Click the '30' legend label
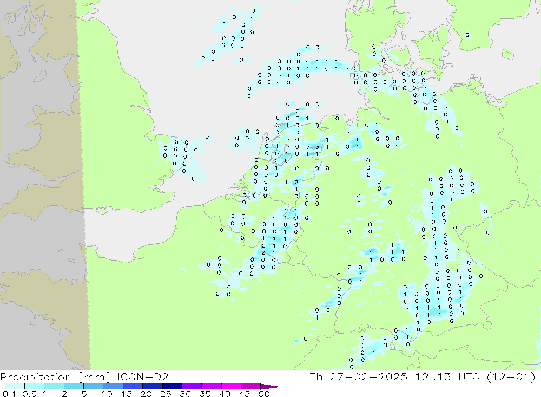Image resolution: width=541 pixels, height=397 pixels. (x=185, y=394)
